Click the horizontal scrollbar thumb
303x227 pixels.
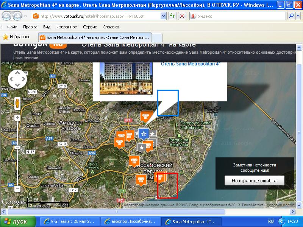point(116,211)
